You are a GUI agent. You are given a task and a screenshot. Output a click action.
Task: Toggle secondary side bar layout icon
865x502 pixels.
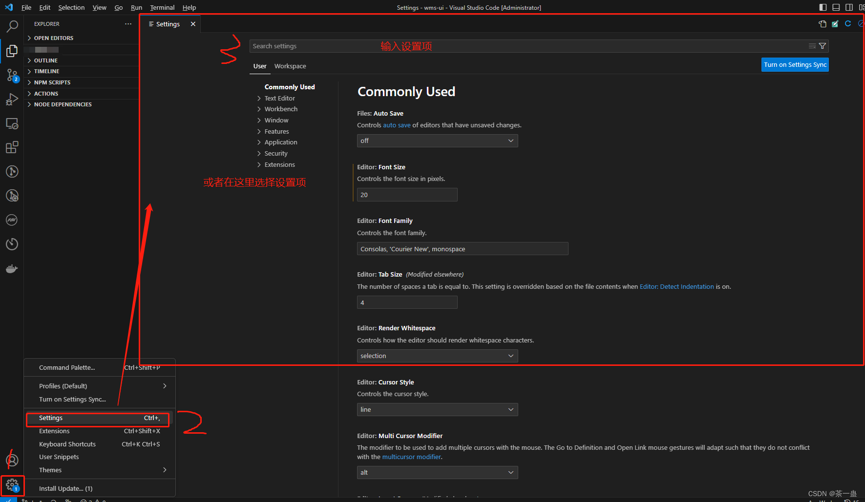coord(849,7)
